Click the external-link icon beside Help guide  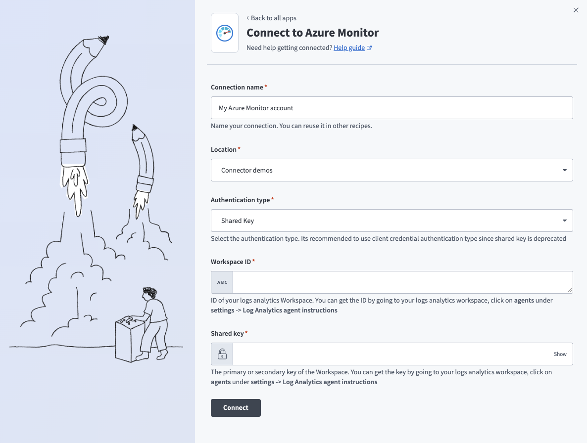tap(368, 47)
